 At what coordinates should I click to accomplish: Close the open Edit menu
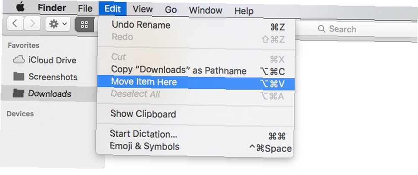pos(112,9)
